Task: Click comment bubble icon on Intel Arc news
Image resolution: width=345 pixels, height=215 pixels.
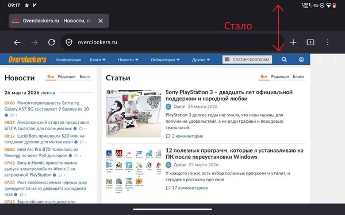Action: [76, 156]
